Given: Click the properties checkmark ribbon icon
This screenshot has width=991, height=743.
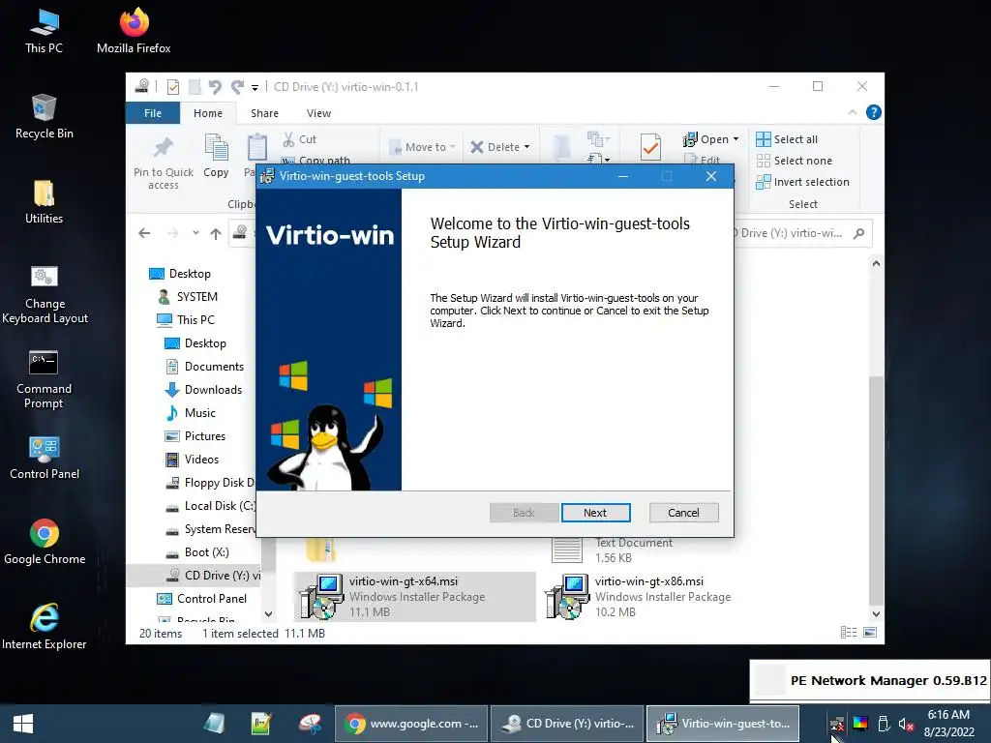Looking at the screenshot, I should coord(650,147).
